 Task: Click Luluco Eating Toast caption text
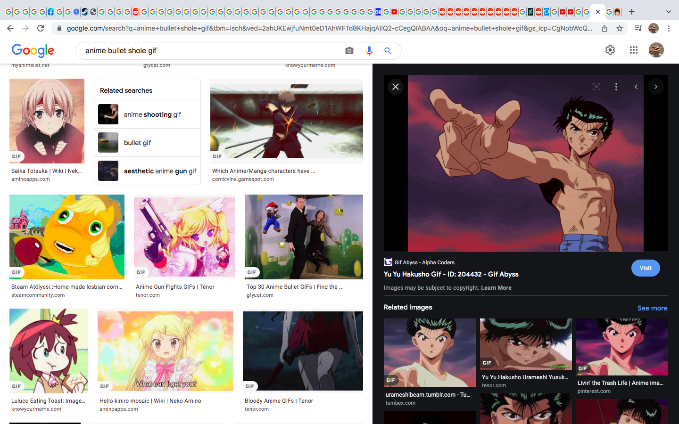(x=48, y=401)
